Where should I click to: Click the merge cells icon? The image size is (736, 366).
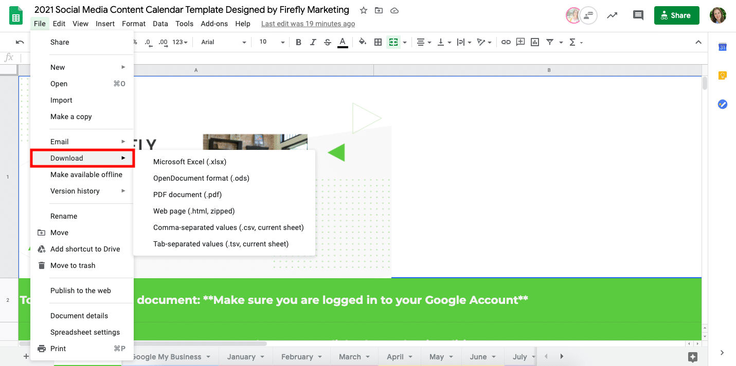(x=393, y=42)
